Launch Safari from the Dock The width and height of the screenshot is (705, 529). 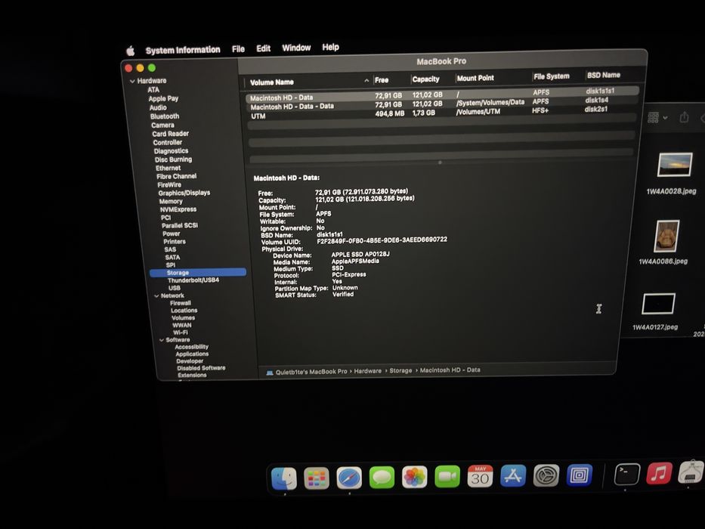coord(349,478)
